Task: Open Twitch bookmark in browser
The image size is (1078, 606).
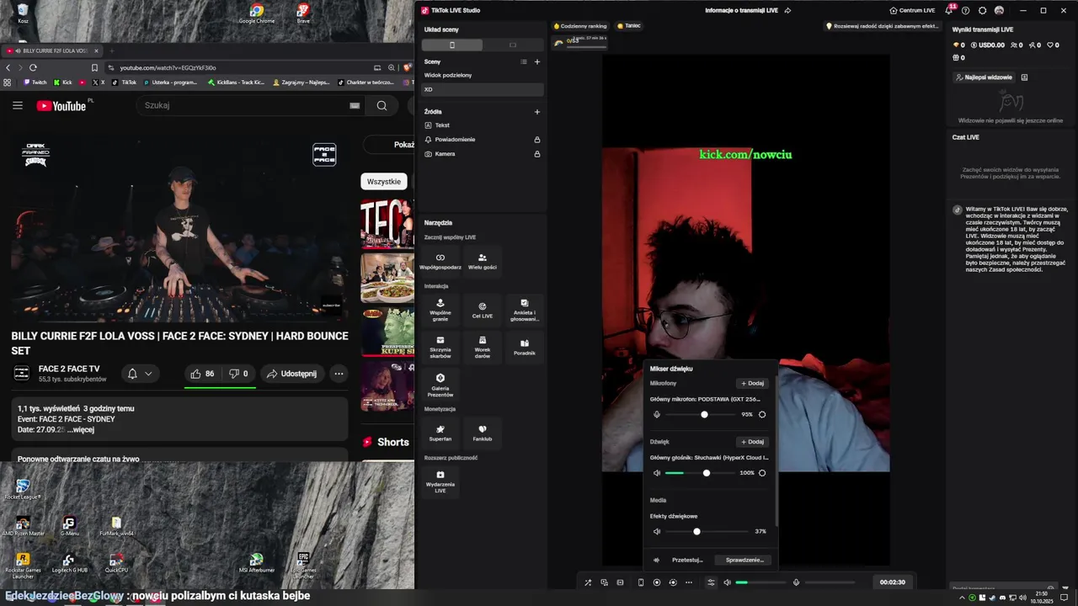Action: pyautogui.click(x=35, y=82)
